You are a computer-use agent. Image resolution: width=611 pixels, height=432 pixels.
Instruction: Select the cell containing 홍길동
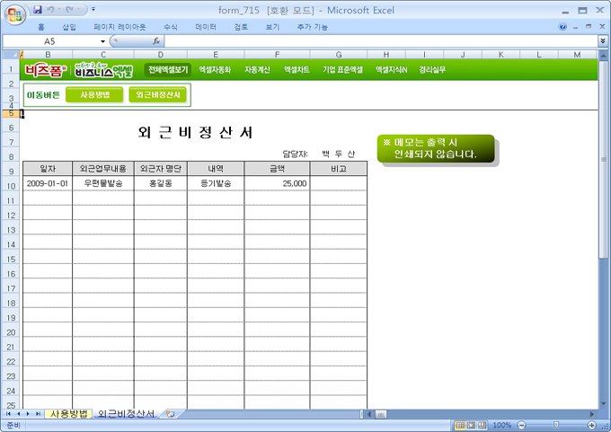(x=161, y=183)
